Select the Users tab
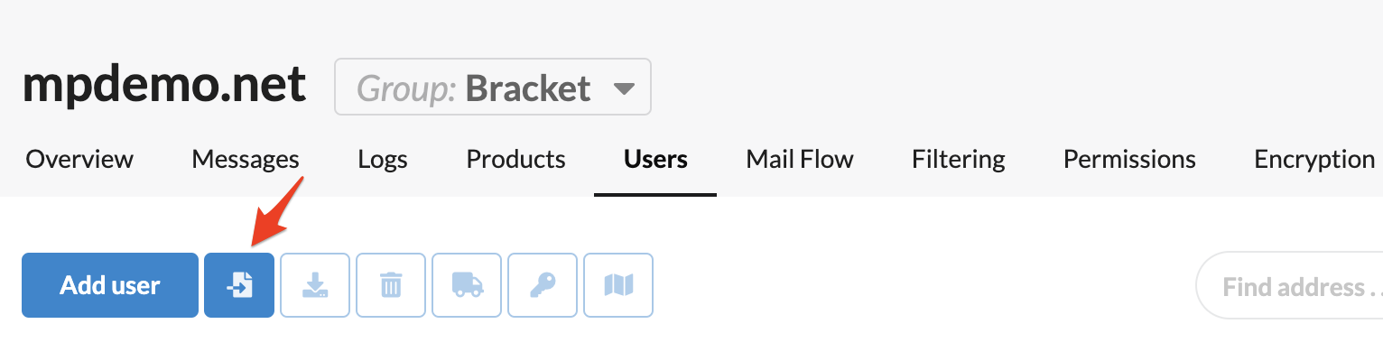Image resolution: width=1383 pixels, height=361 pixels. click(655, 160)
